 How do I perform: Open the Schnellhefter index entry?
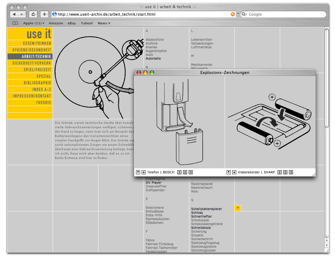click(x=202, y=216)
